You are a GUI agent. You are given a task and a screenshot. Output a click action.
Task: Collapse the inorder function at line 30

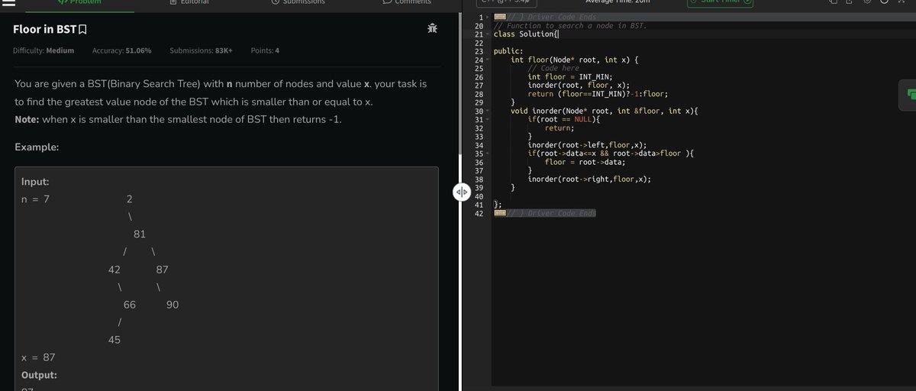(487, 111)
